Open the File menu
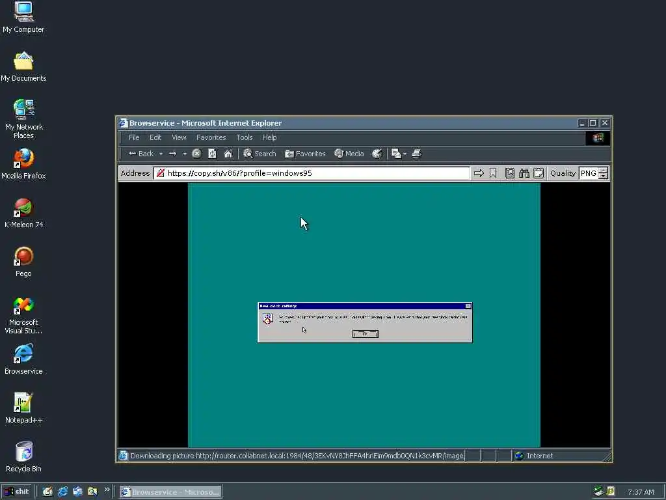Image resolution: width=666 pixels, height=500 pixels. (134, 137)
